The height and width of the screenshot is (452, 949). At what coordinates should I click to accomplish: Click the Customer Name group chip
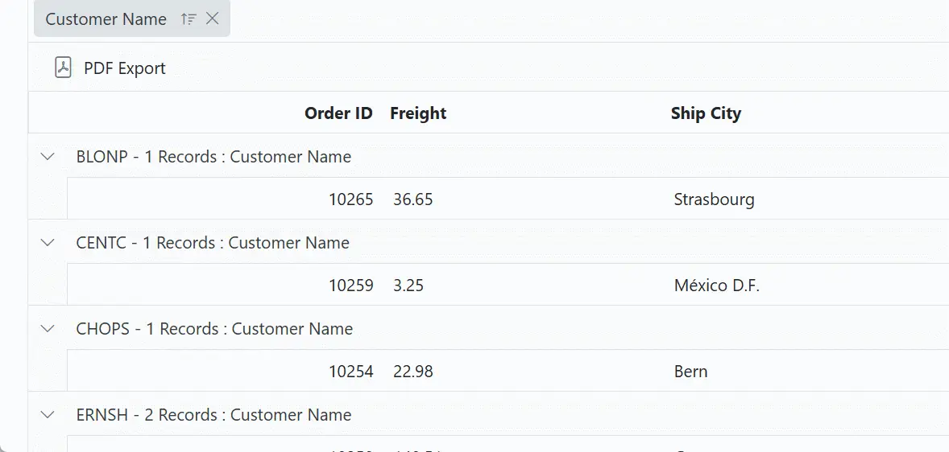106,19
